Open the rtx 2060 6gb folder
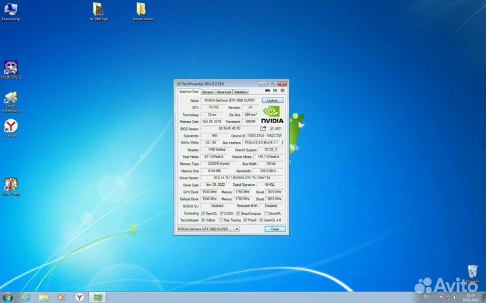This screenshot has height=303, width=486. [x=99, y=11]
